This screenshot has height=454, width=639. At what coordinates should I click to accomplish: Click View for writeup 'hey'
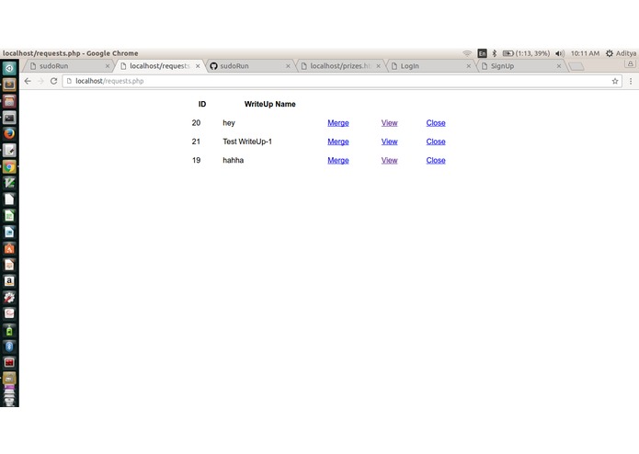point(389,123)
